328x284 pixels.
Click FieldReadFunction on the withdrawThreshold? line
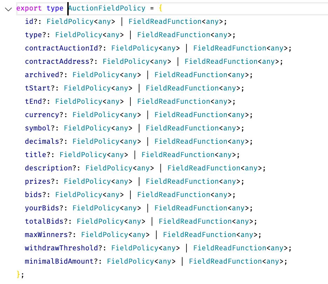click(230, 248)
